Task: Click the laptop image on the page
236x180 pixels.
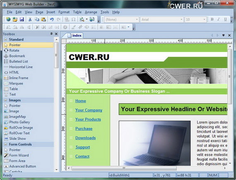Action: (x=155, y=143)
